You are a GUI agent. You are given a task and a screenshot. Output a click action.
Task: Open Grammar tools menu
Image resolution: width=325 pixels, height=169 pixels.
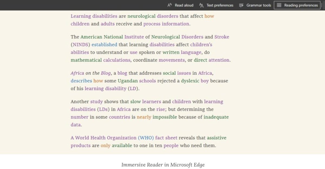click(255, 5)
